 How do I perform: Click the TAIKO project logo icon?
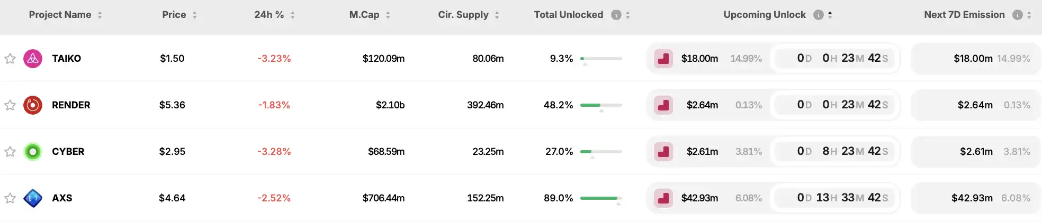[x=33, y=59]
